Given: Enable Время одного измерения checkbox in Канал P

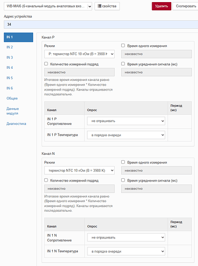Looking at the screenshot, I should tap(123, 46).
